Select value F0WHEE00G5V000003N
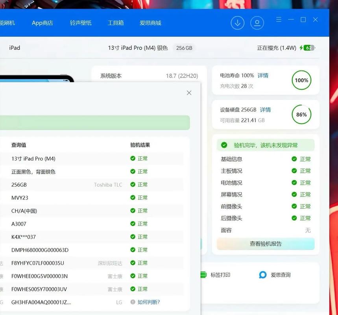 click(x=39, y=276)
